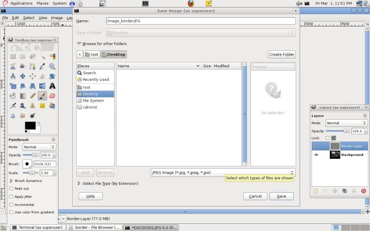Duplicate the selected layer
Viewport: 370px width, 231px height.
click(x=344, y=191)
